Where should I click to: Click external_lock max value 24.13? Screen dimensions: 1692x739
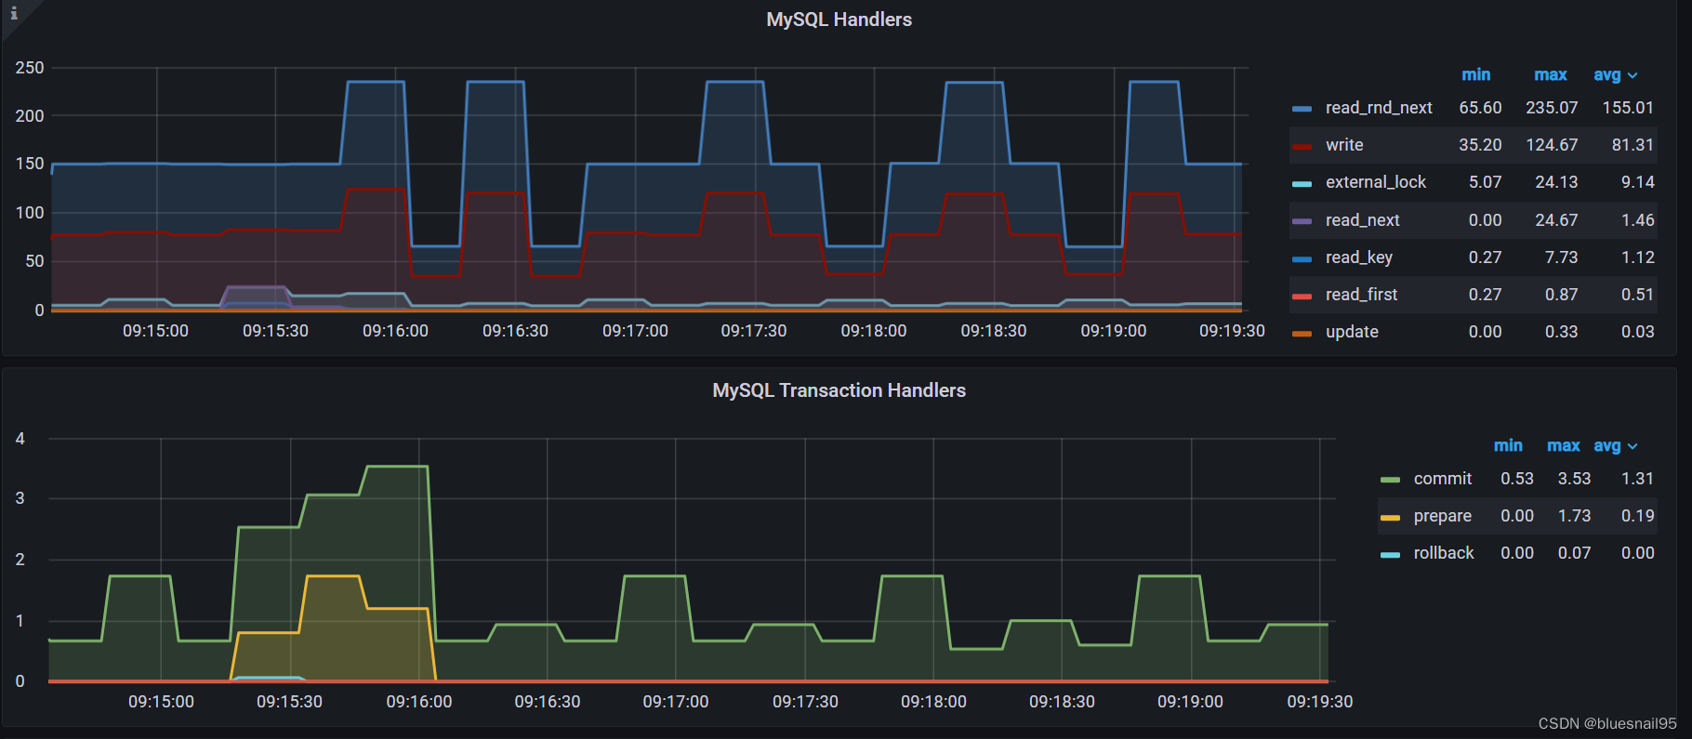[x=1556, y=182]
